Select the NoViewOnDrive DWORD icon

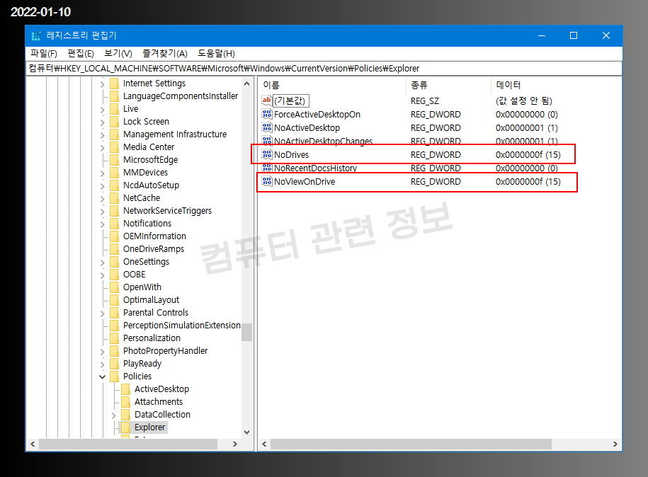(266, 181)
